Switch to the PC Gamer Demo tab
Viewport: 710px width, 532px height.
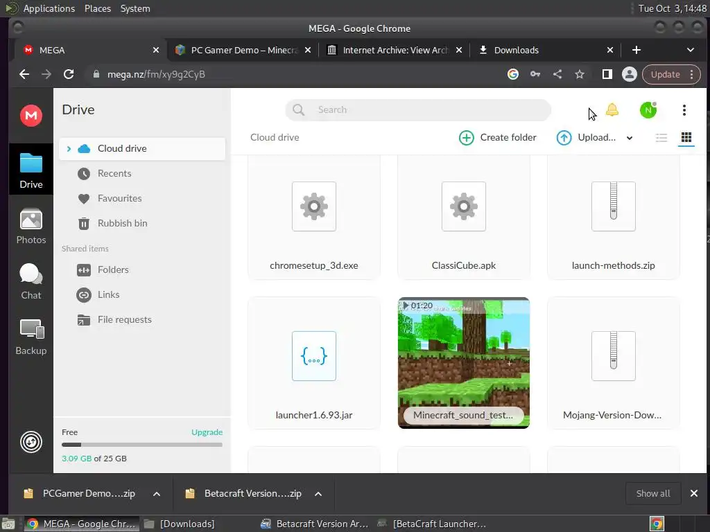(x=242, y=50)
